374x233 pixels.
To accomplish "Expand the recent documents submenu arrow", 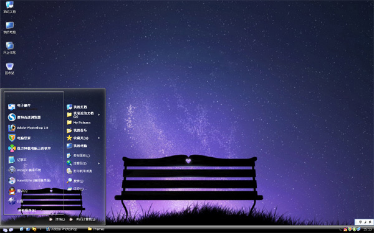I will [x=99, y=115].
